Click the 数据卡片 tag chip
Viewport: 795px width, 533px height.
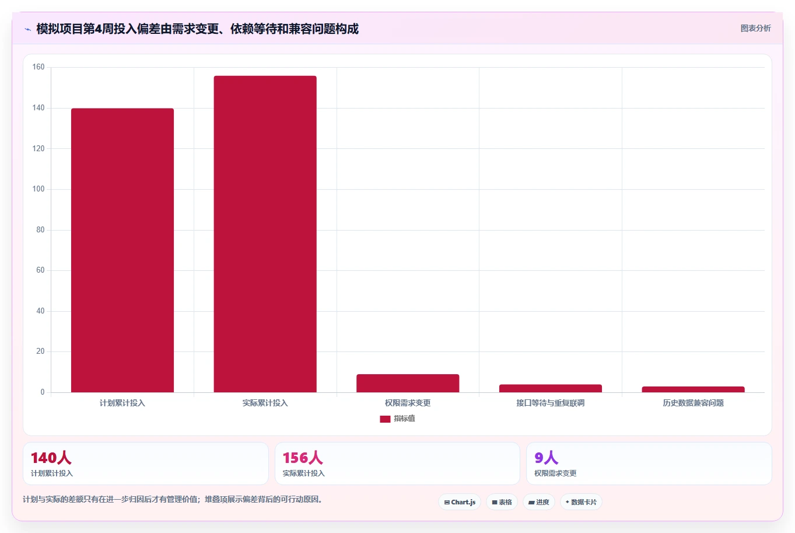(581, 502)
